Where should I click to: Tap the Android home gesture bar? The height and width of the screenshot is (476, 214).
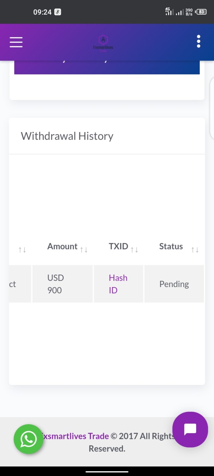click(x=107, y=471)
